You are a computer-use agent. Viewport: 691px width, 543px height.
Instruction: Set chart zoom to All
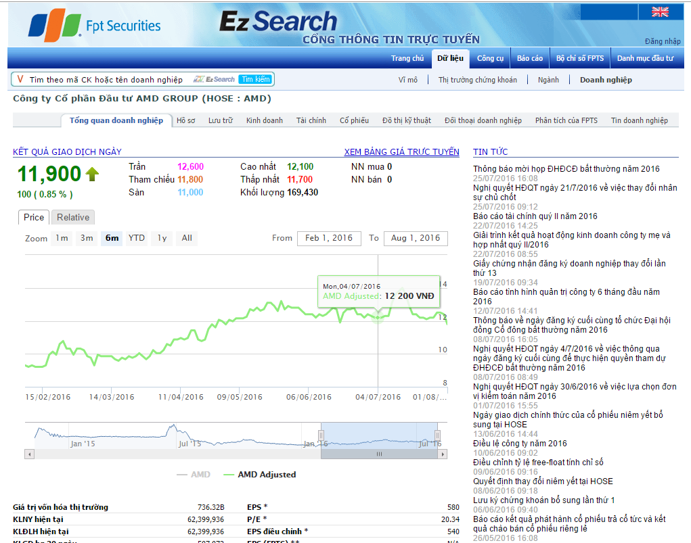[187, 238]
